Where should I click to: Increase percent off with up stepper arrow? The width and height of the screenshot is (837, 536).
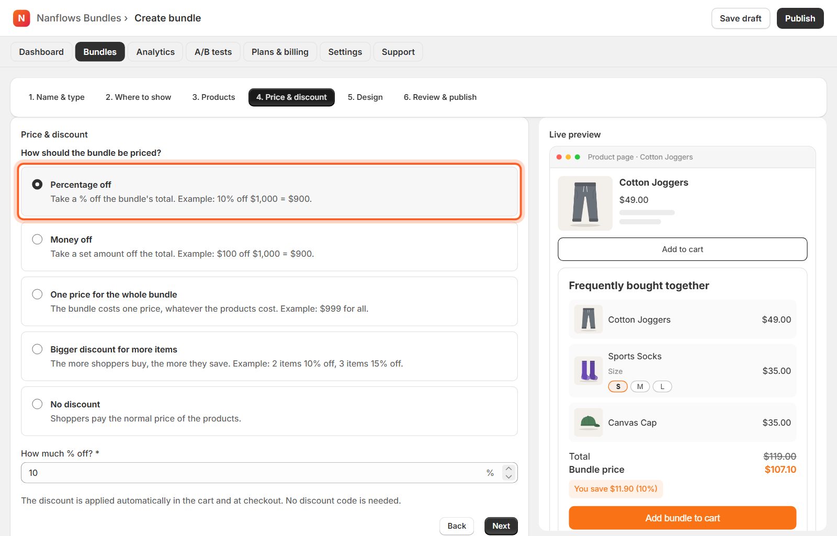[508, 469]
